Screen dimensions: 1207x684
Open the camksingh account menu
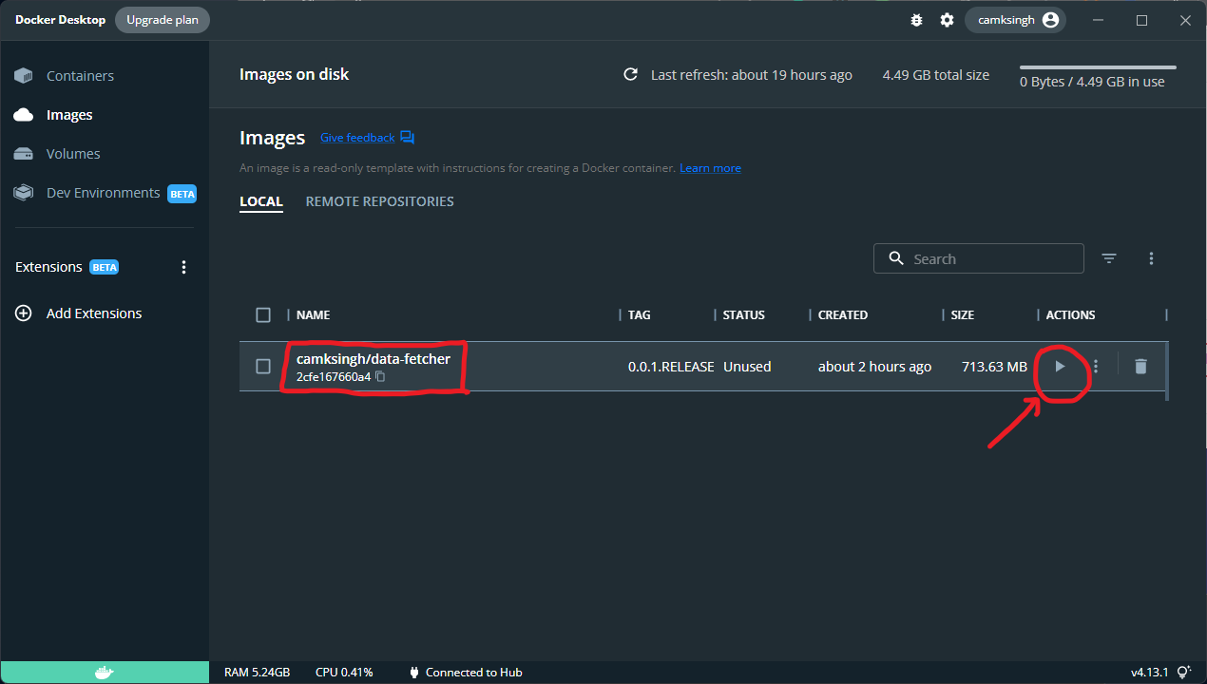(1015, 20)
